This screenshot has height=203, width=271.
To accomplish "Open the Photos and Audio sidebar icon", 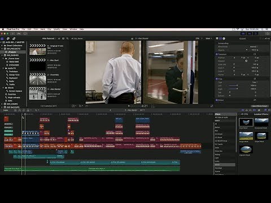I will 8,38.
